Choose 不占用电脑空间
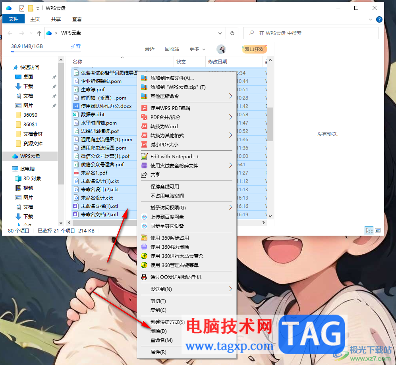Screen dimensions: 396x365 187,196
